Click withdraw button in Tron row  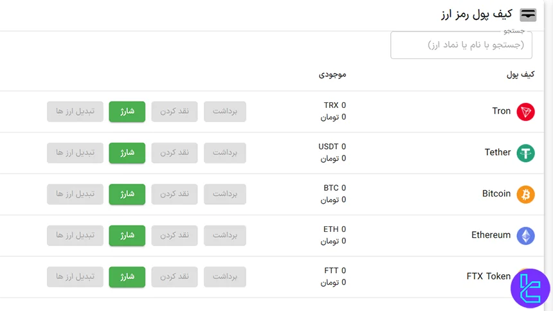pyautogui.click(x=225, y=112)
